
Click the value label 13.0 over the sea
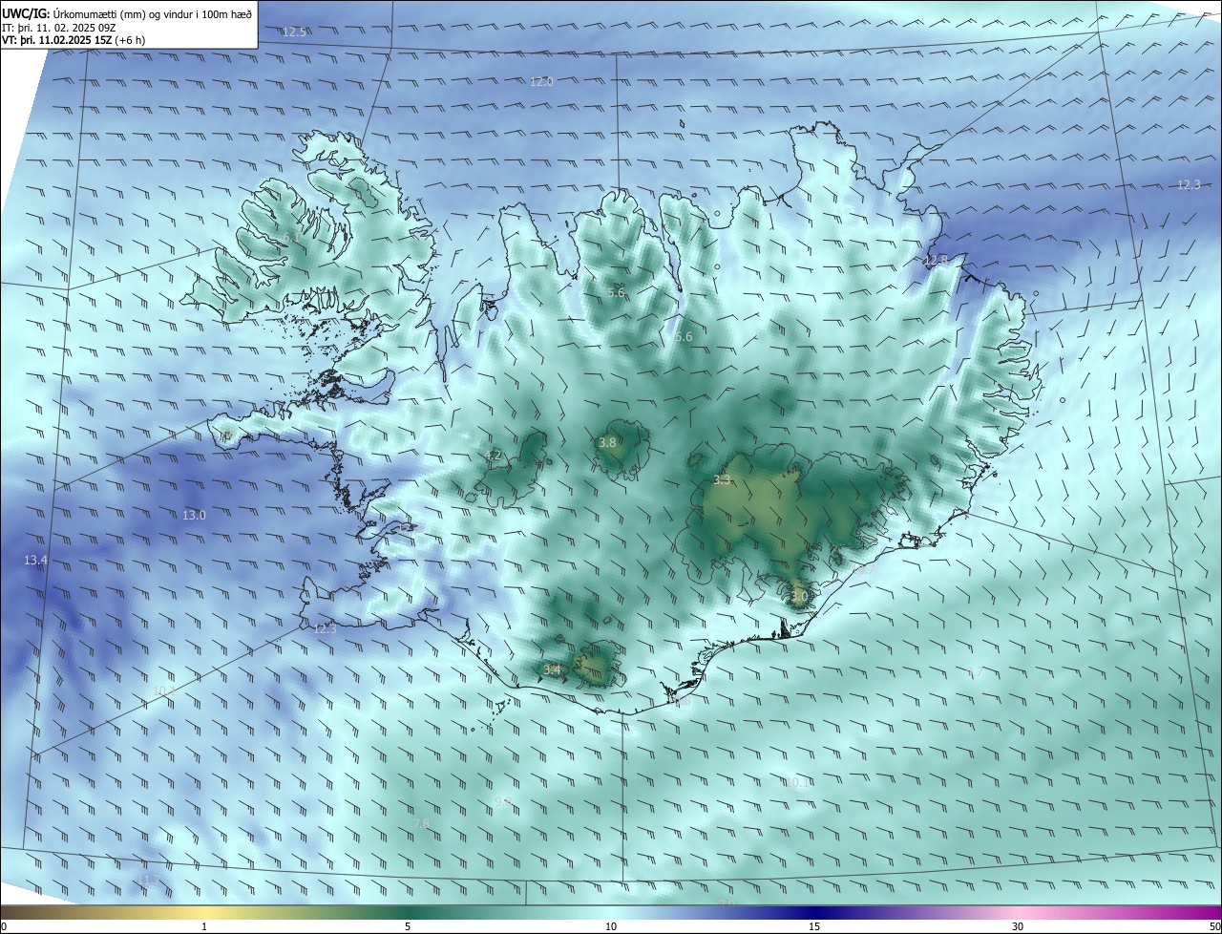(194, 515)
